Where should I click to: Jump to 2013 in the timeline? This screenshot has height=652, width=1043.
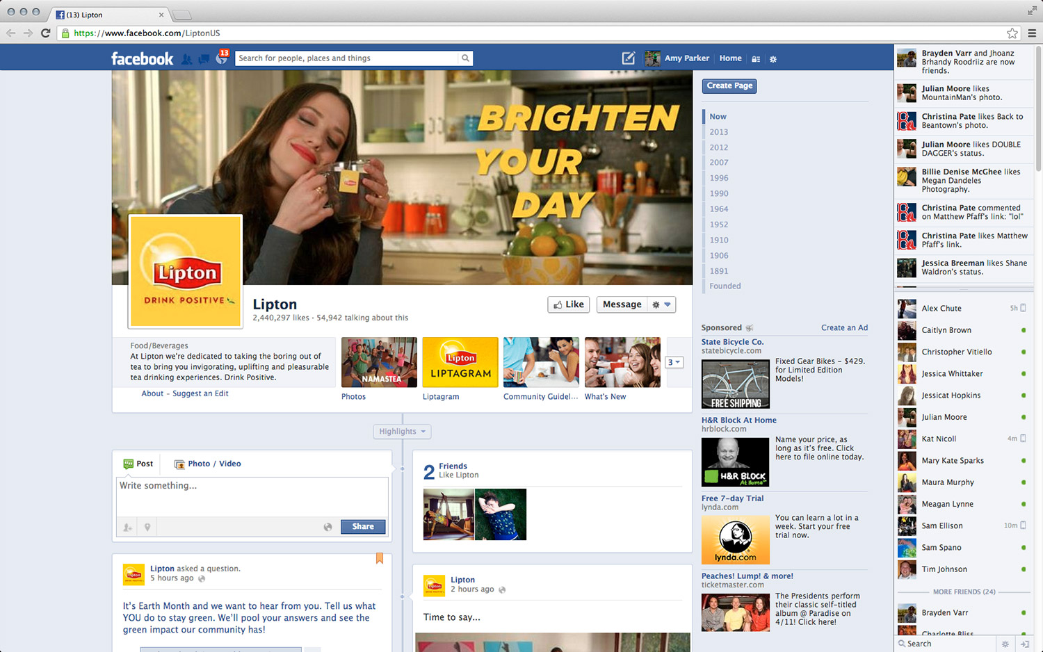pos(719,132)
